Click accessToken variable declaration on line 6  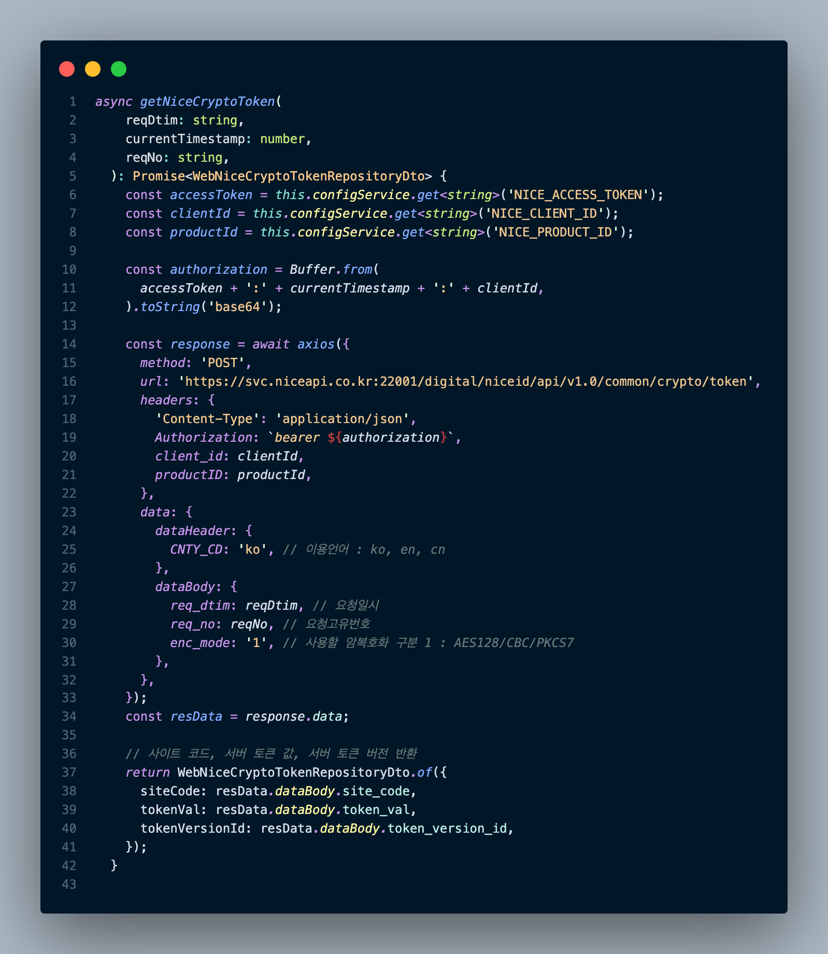point(211,195)
